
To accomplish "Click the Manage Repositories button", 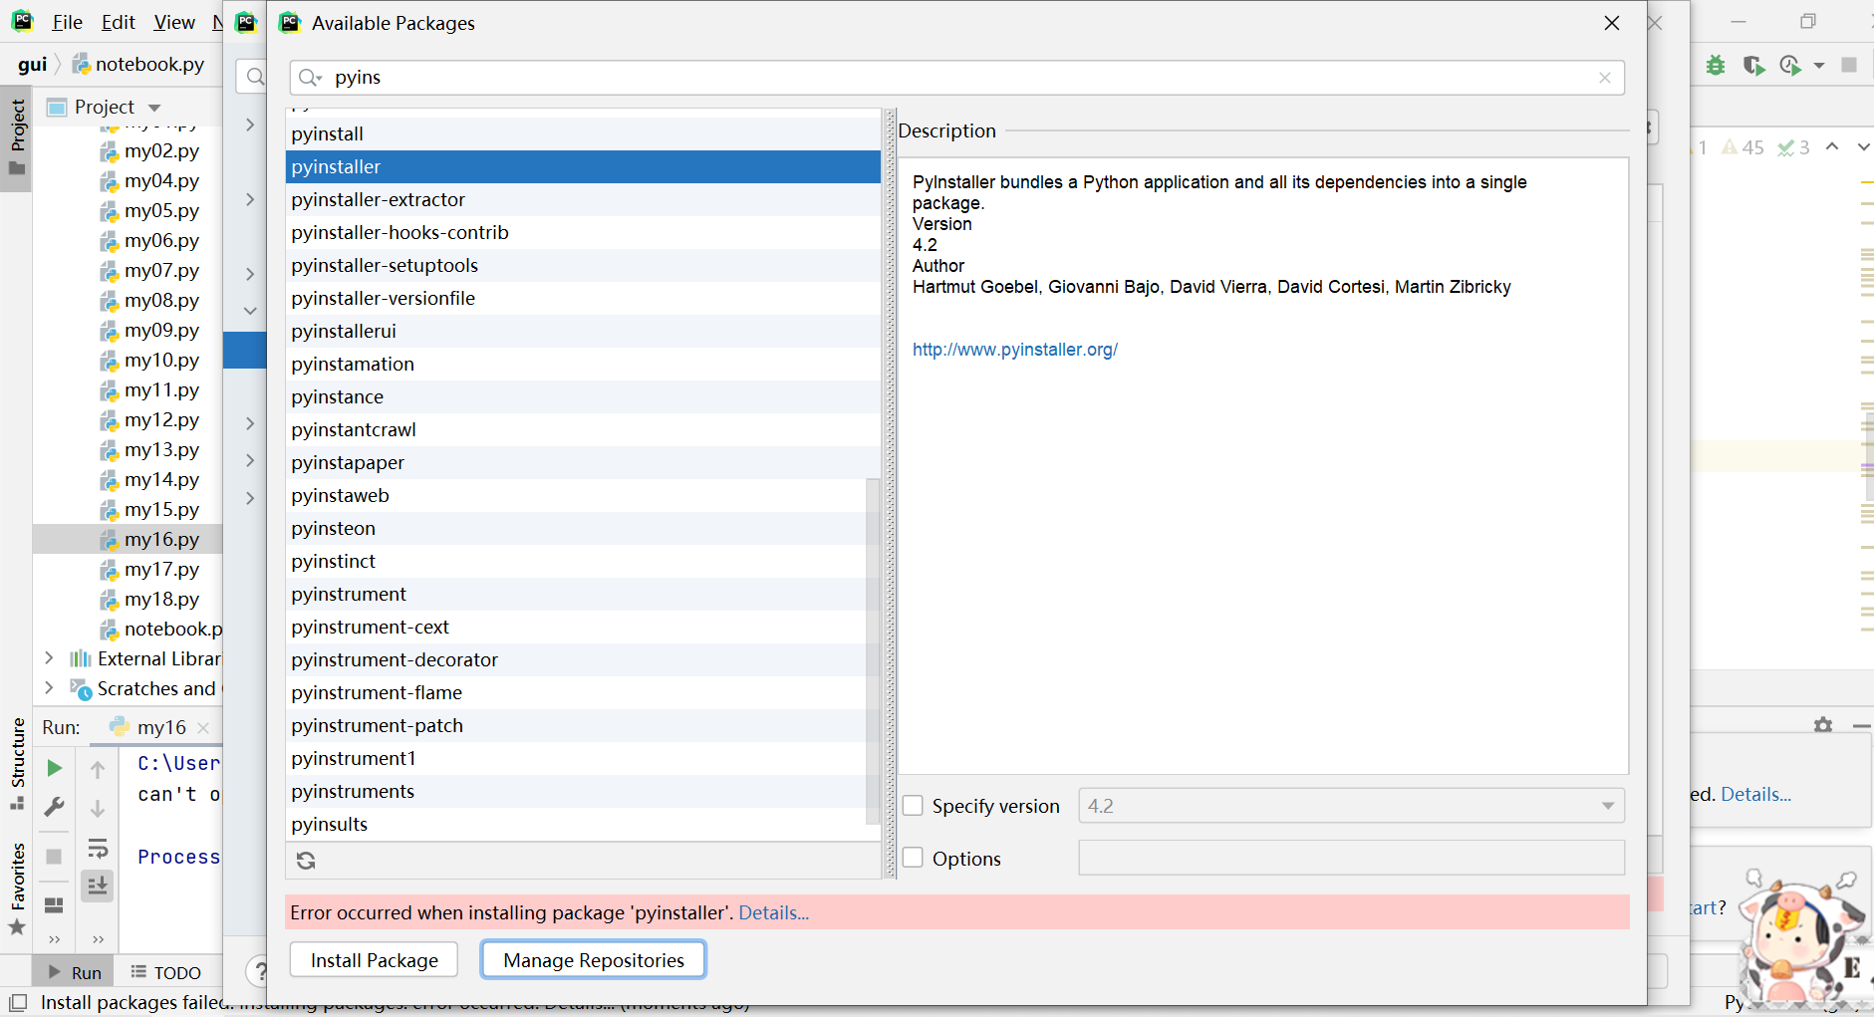I will coord(594,960).
